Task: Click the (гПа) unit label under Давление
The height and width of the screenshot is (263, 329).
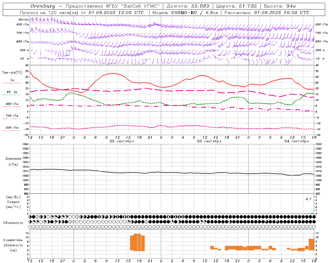Action: (x=13, y=164)
